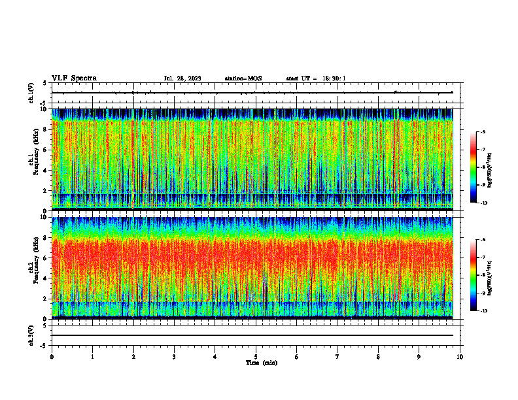The height and width of the screenshot is (400, 518).
Task: Click the "-7" label on ch.2 colorbar
Action: coord(483,258)
